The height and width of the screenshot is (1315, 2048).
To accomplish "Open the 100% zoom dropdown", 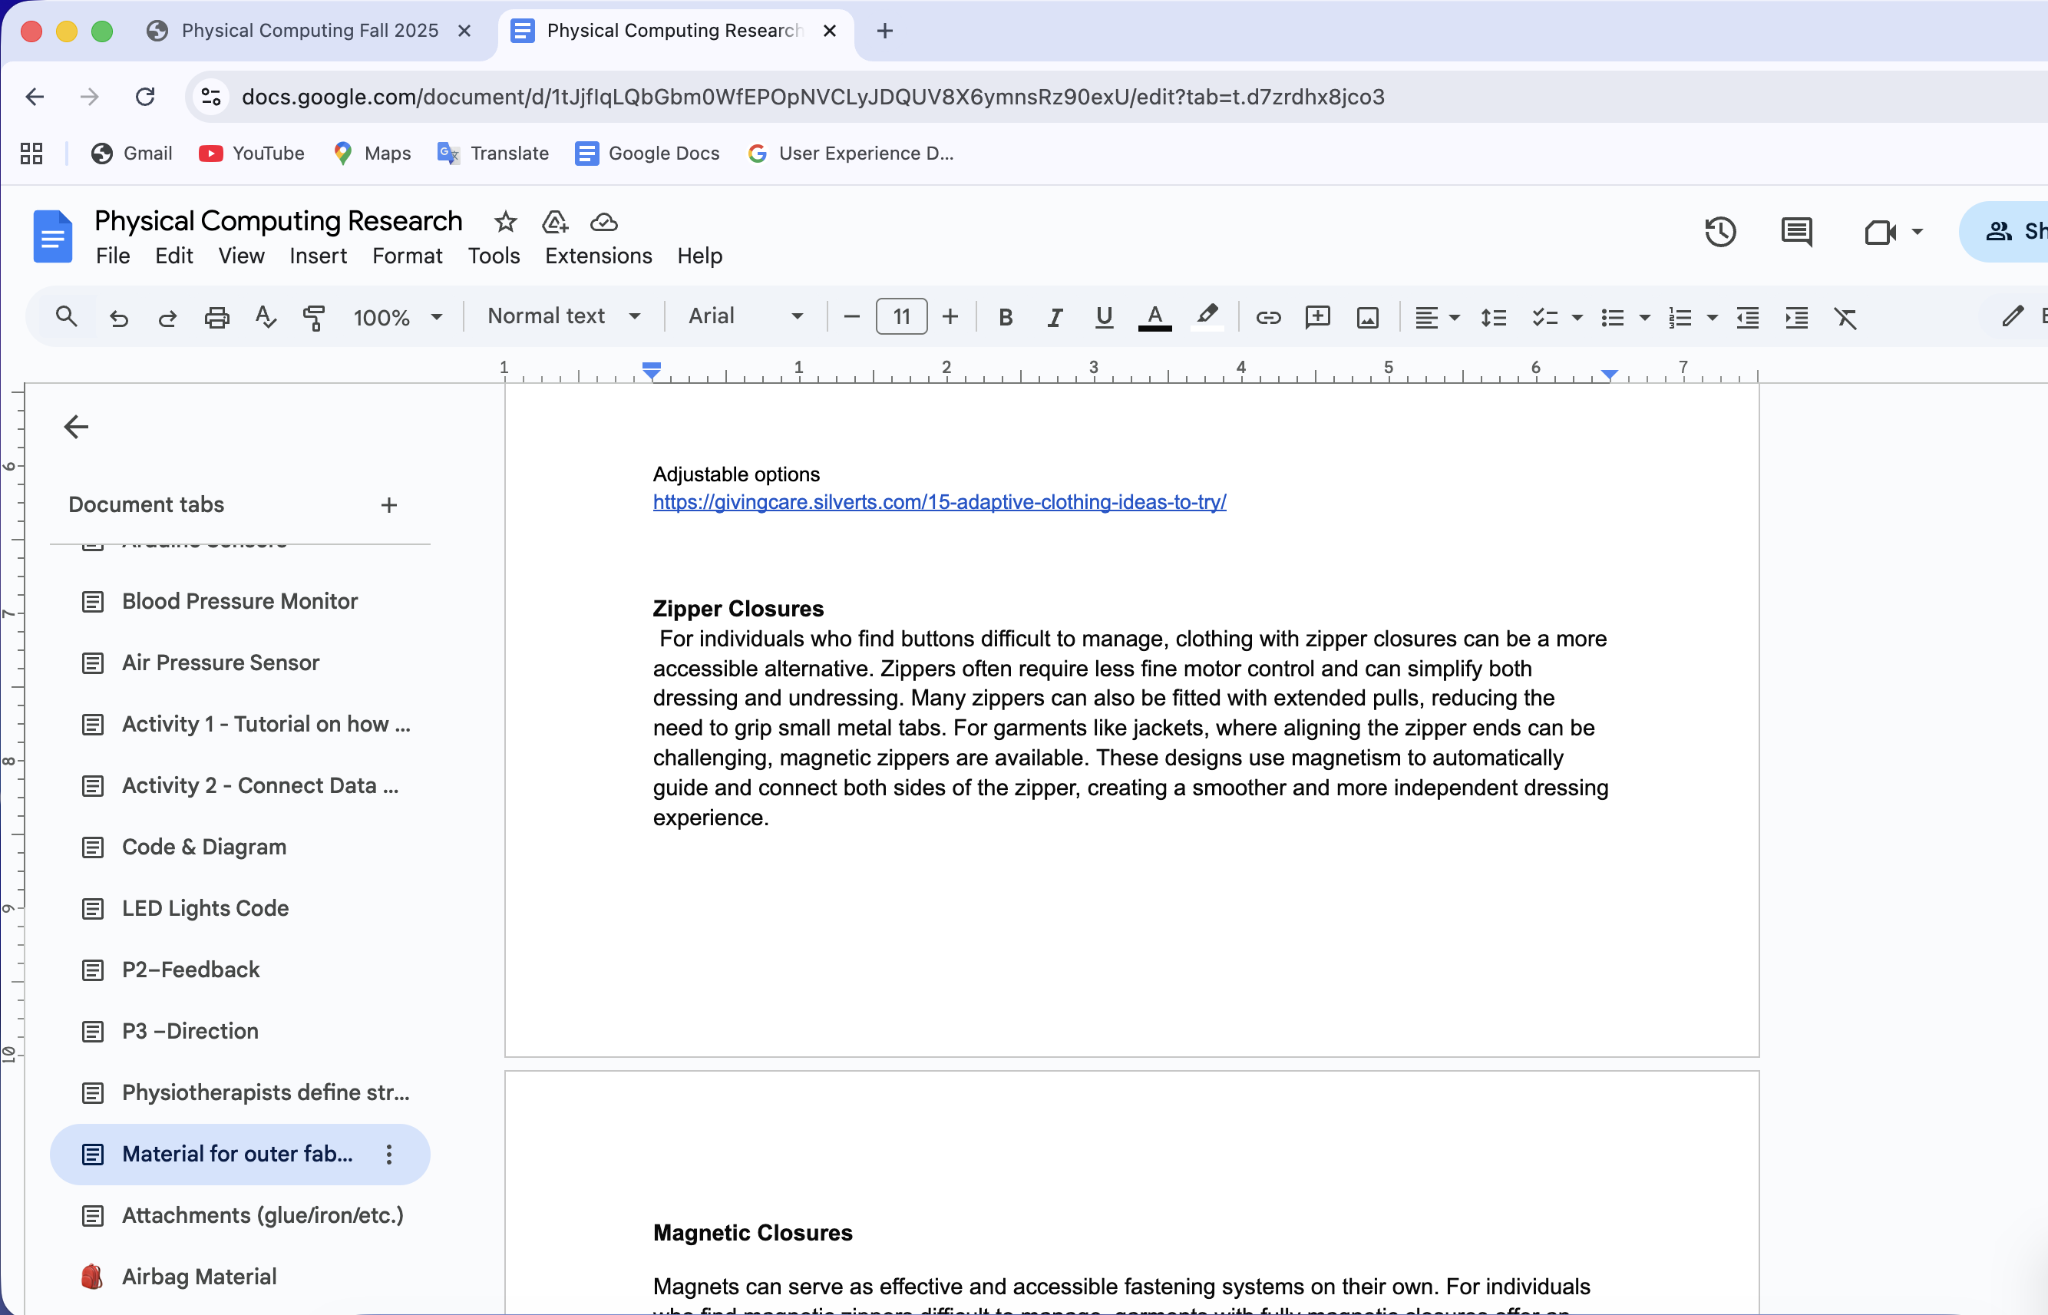I will pos(397,318).
